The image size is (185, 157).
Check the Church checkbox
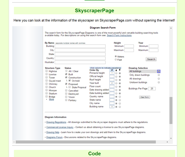(x=46, y=87)
